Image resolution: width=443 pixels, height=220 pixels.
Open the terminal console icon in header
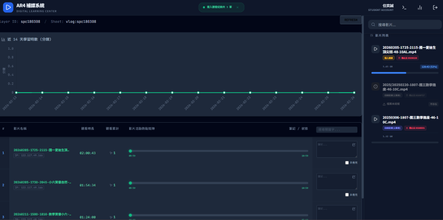(x=404, y=7)
